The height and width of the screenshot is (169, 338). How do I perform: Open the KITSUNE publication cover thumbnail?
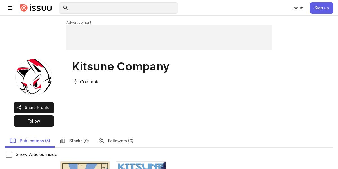coord(141,165)
